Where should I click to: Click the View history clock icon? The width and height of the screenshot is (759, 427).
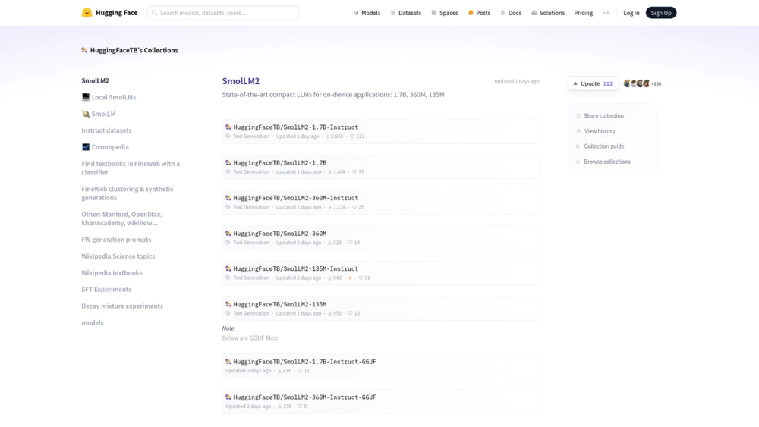578,131
